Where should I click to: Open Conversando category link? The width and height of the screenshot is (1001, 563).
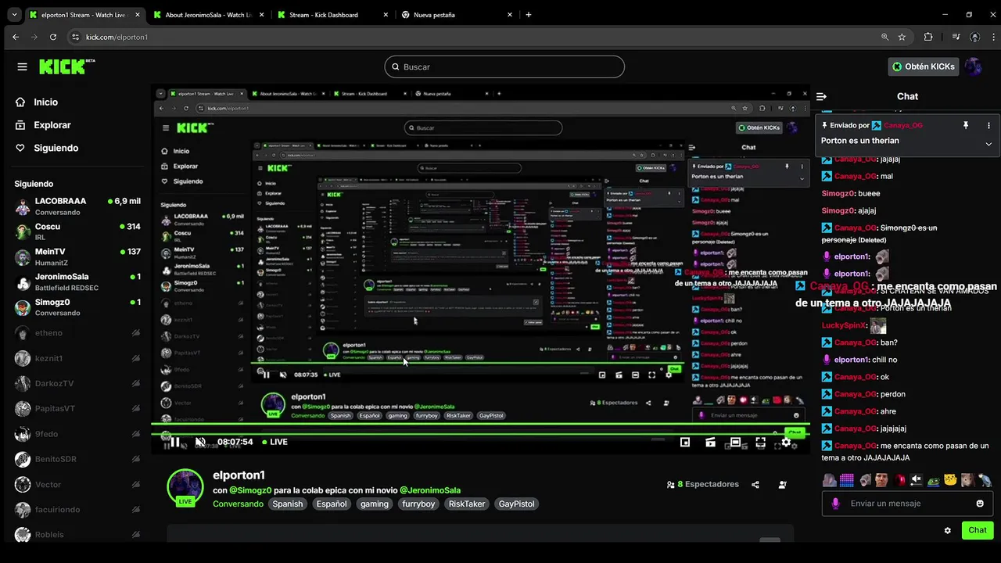[x=238, y=504]
